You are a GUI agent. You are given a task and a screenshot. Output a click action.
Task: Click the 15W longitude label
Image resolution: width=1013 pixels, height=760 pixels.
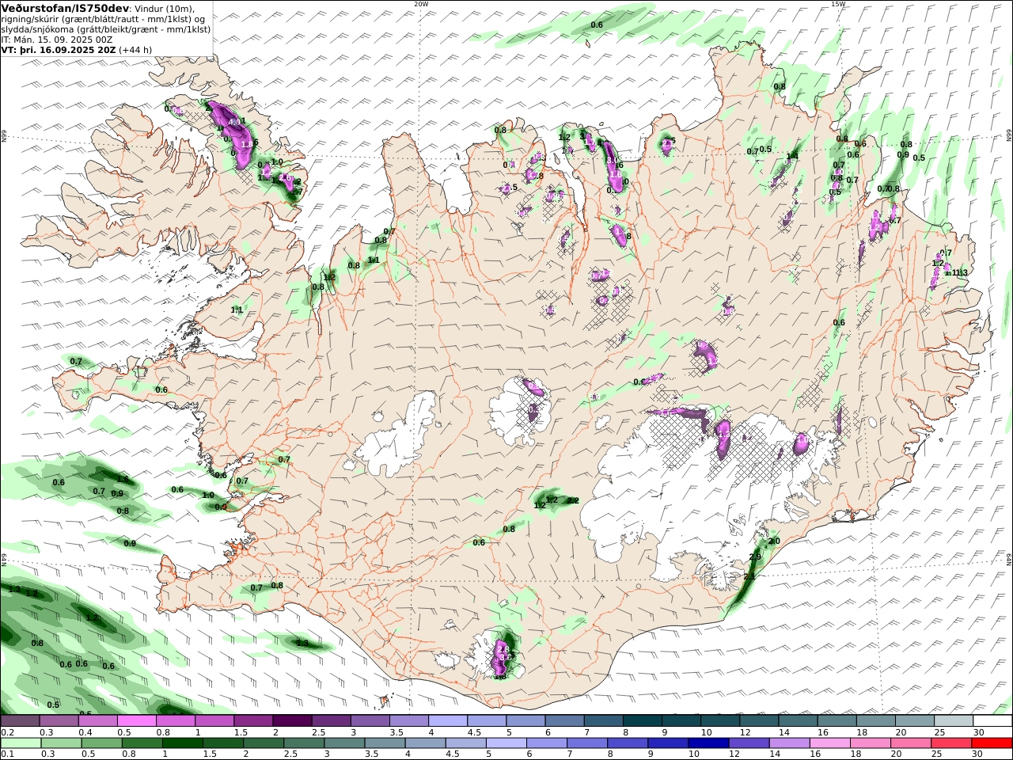click(837, 4)
